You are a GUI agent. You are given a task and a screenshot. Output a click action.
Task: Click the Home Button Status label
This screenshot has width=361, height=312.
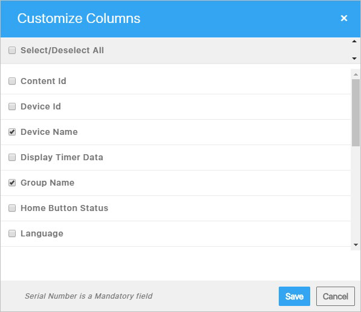pos(64,208)
